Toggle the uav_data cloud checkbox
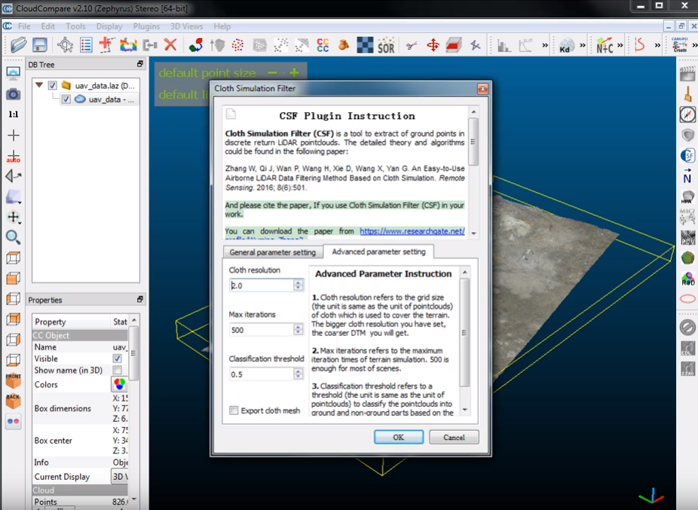 [66, 99]
